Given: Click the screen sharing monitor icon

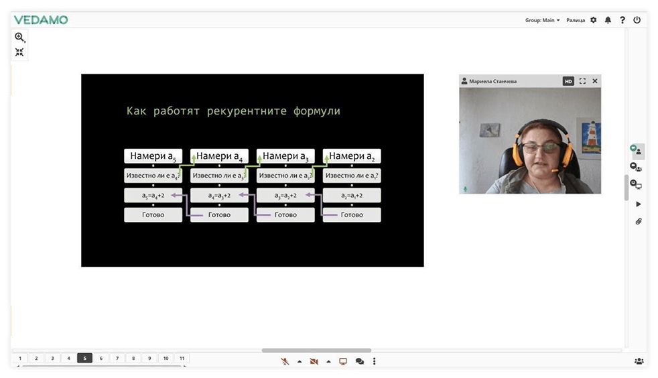Looking at the screenshot, I should [x=343, y=361].
